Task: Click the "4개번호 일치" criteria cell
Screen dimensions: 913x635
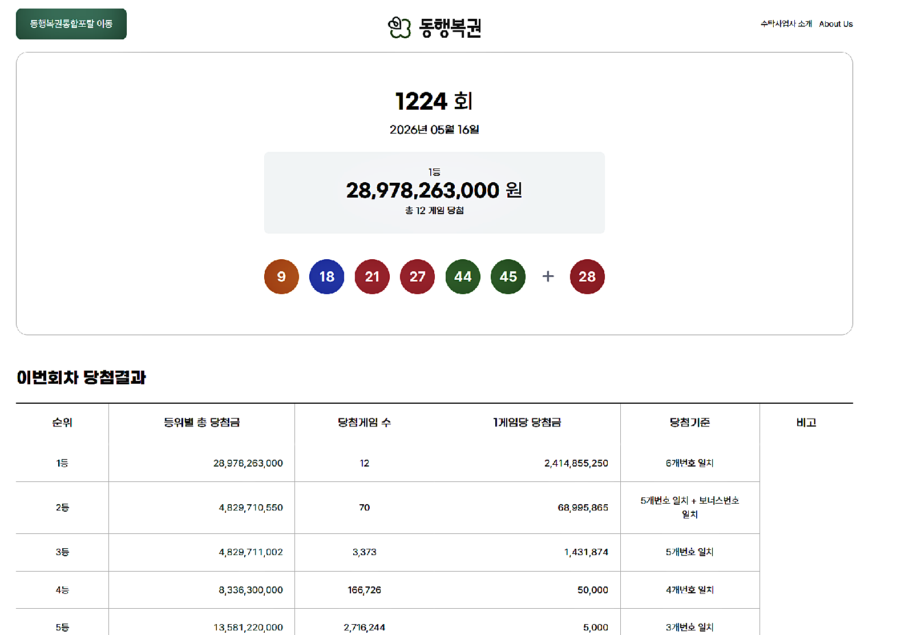Action: [690, 590]
